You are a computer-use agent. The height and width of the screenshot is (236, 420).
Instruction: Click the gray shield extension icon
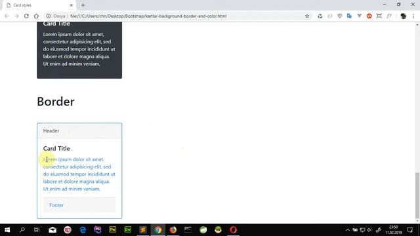pos(340,16)
